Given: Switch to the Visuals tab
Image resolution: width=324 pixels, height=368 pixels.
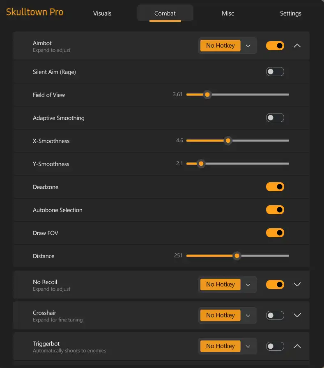Looking at the screenshot, I should click(x=102, y=14).
